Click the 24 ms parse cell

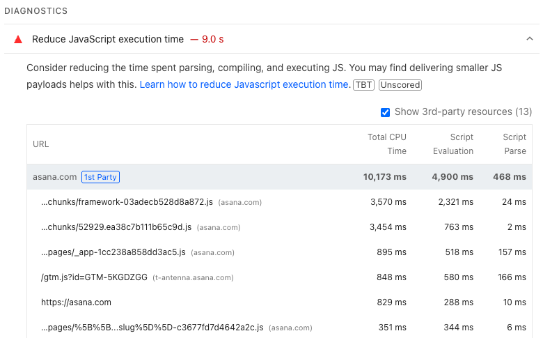[514, 202]
